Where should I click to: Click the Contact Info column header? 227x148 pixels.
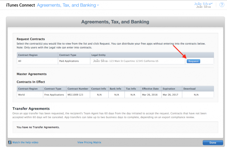[99, 89]
